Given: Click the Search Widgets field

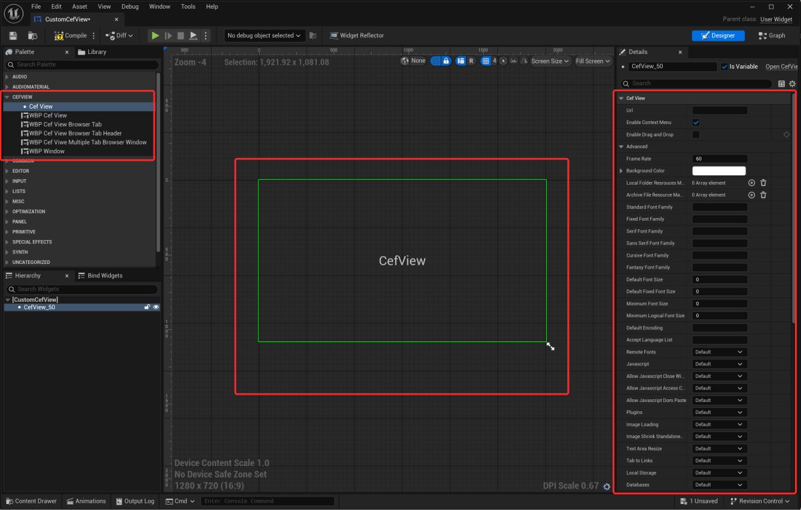Looking at the screenshot, I should click(82, 289).
